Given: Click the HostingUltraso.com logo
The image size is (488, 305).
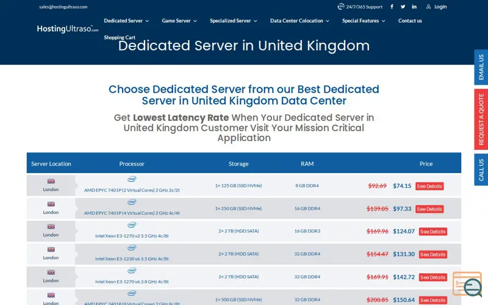Looking at the screenshot, I should click(68, 29).
